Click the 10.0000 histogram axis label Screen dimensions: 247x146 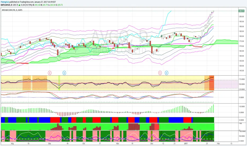pyautogui.click(x=242, y=106)
